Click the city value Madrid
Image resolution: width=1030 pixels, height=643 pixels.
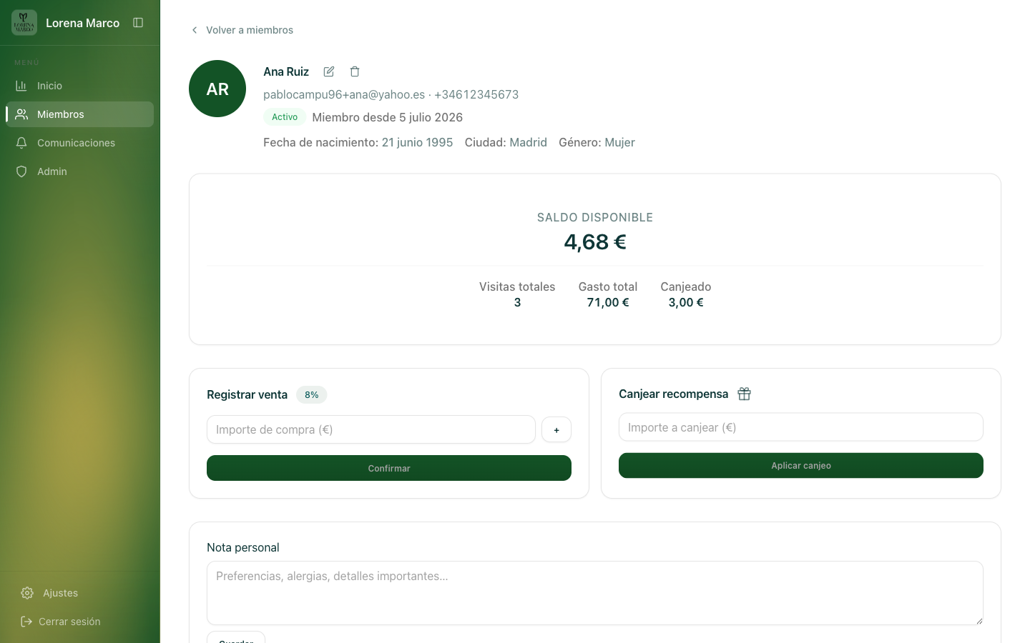[x=528, y=142]
